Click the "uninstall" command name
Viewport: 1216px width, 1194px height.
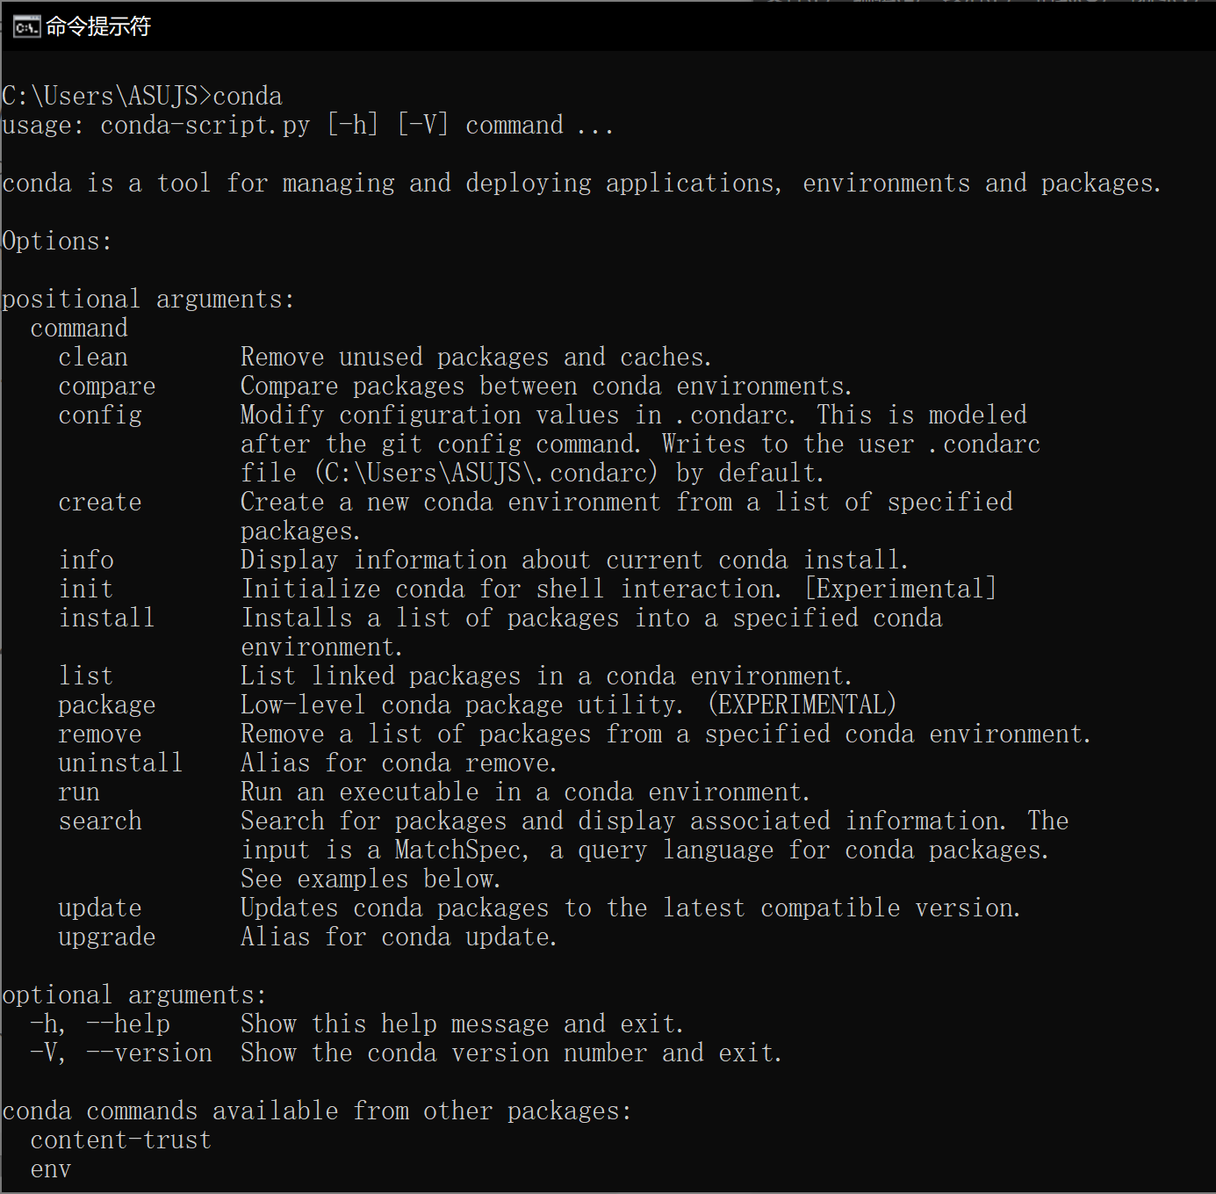121,763
